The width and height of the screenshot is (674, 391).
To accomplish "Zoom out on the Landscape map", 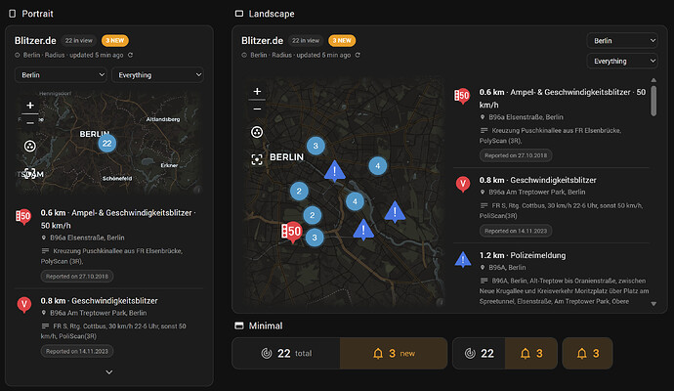I will coord(257,109).
